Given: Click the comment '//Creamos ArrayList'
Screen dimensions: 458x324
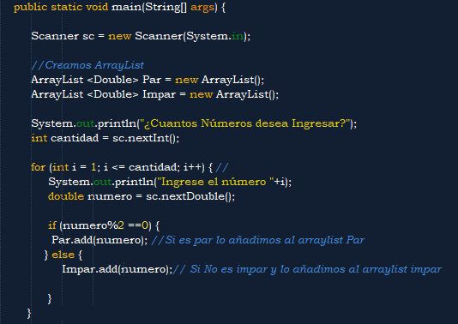Looking at the screenshot, I should (87, 65).
